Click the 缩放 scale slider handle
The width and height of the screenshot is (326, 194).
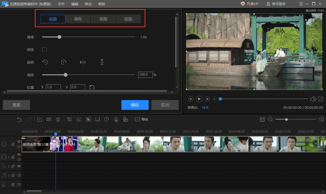click(x=66, y=75)
